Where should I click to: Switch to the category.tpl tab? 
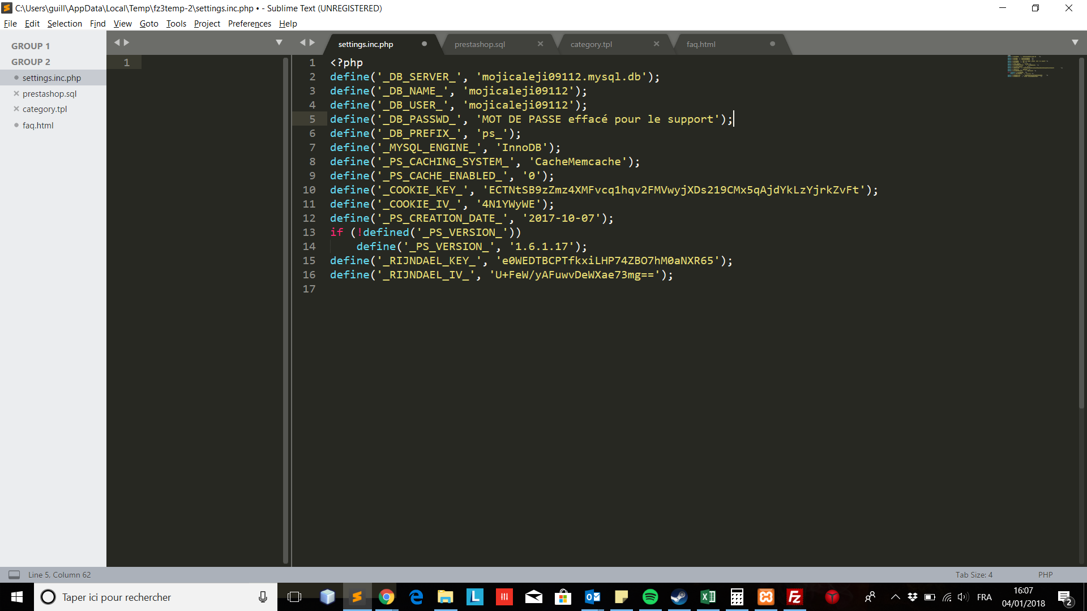click(591, 44)
